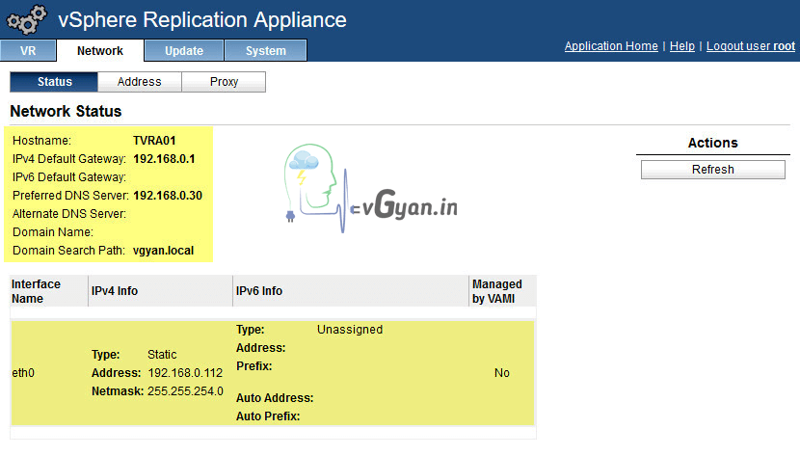Select the Status sub-tab
Screen dimensions: 800x456
pos(54,82)
